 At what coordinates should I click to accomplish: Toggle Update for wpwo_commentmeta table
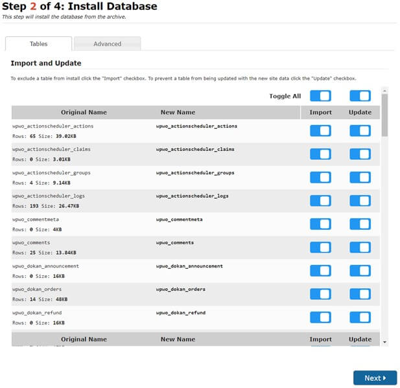[x=360, y=223]
